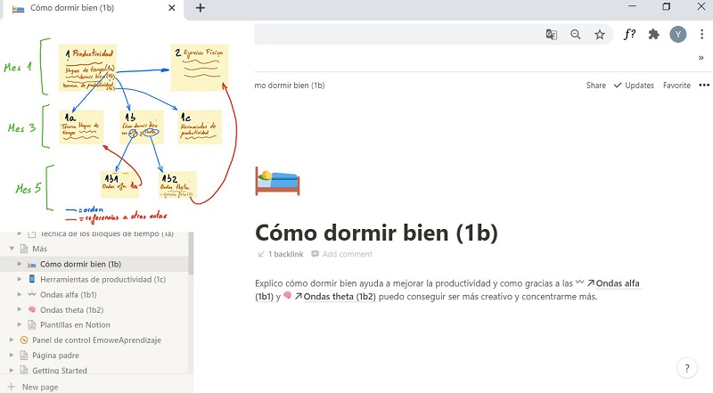Click the wave icon before Ondas alfa link
Viewport: 713px width, 393px height.
point(580,282)
